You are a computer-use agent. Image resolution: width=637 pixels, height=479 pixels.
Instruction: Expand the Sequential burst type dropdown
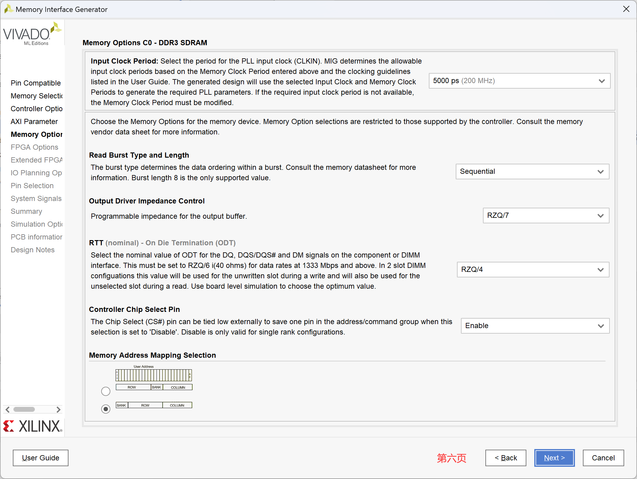pos(532,172)
